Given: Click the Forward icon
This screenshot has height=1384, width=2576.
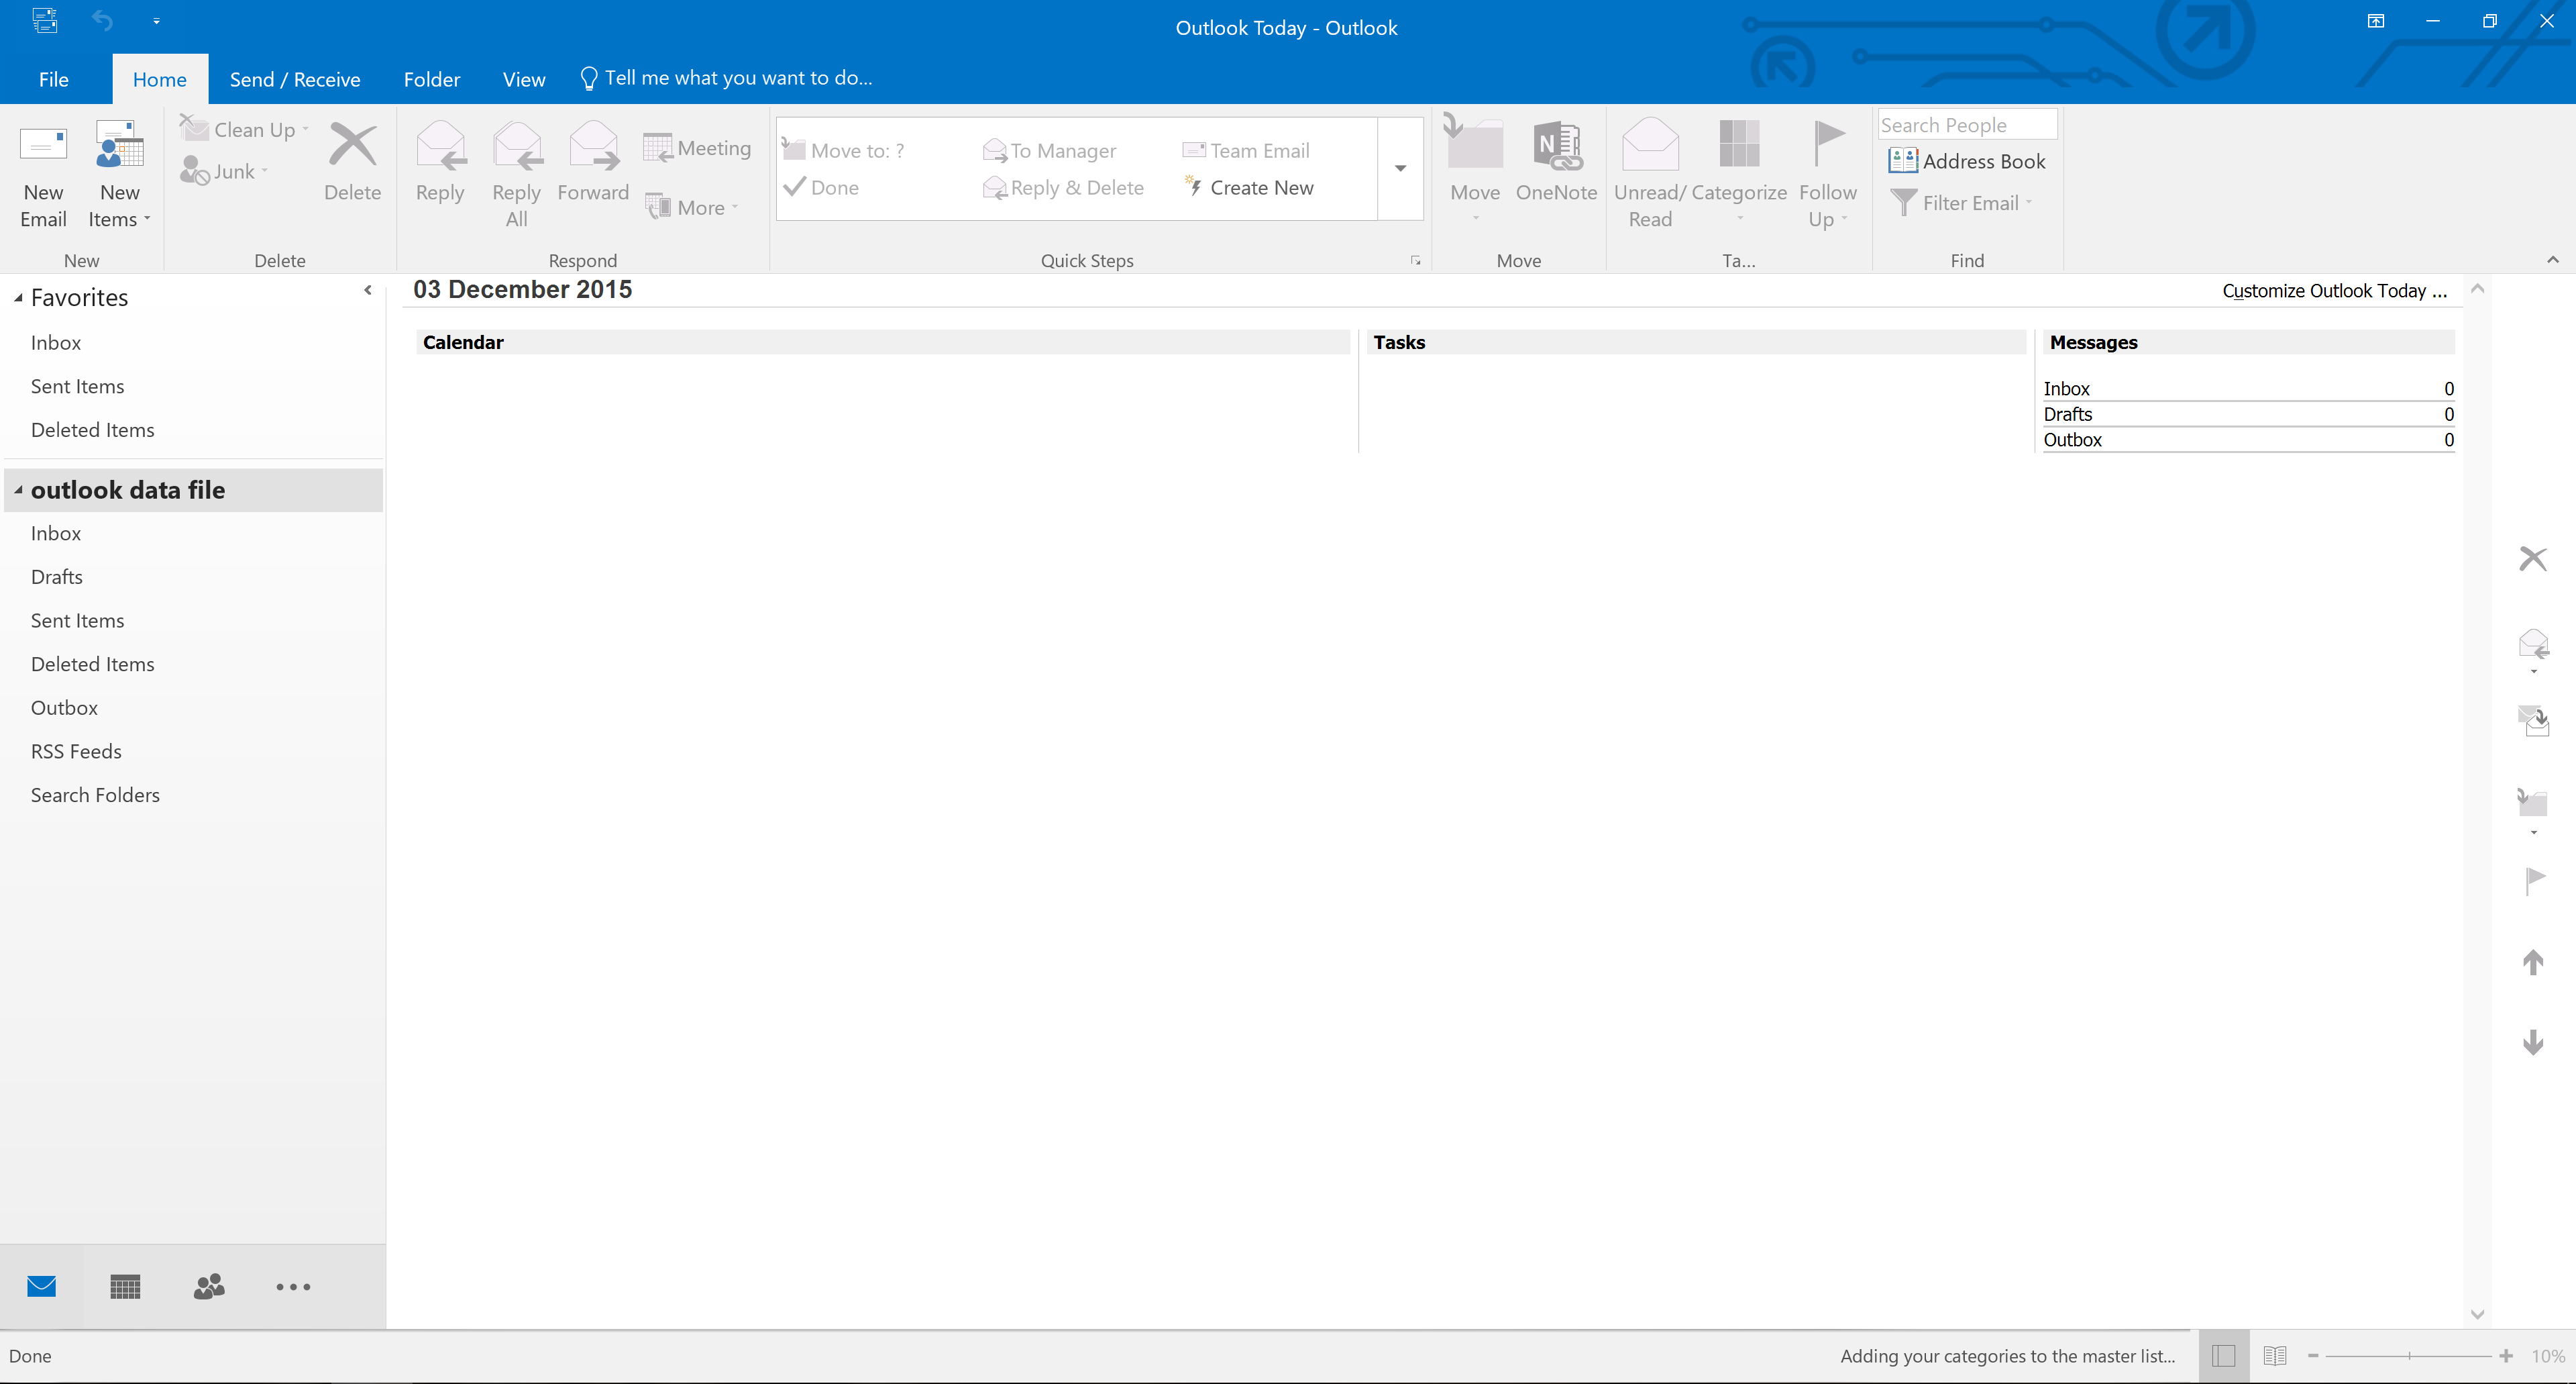Looking at the screenshot, I should (593, 146).
